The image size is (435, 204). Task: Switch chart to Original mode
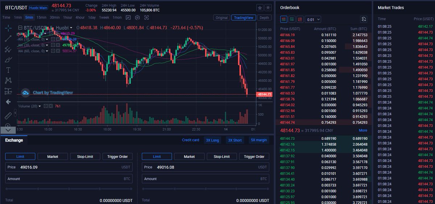pos(221,17)
